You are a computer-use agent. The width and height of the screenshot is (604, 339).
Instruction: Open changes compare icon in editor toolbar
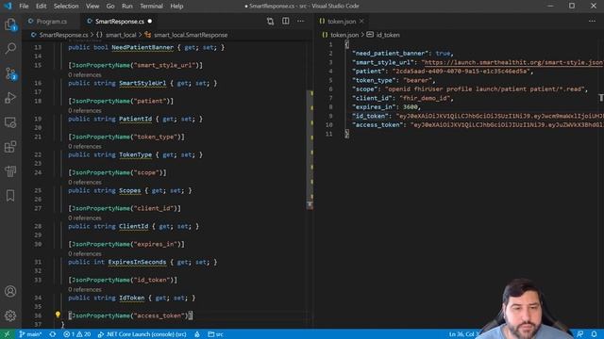tap(271, 21)
